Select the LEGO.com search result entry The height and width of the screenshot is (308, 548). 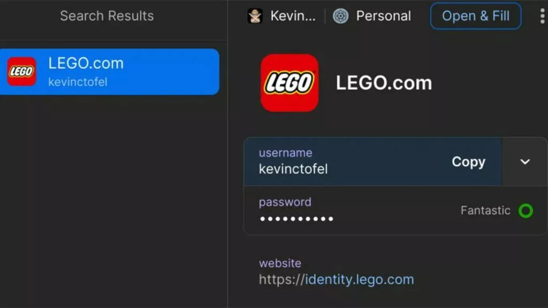109,72
